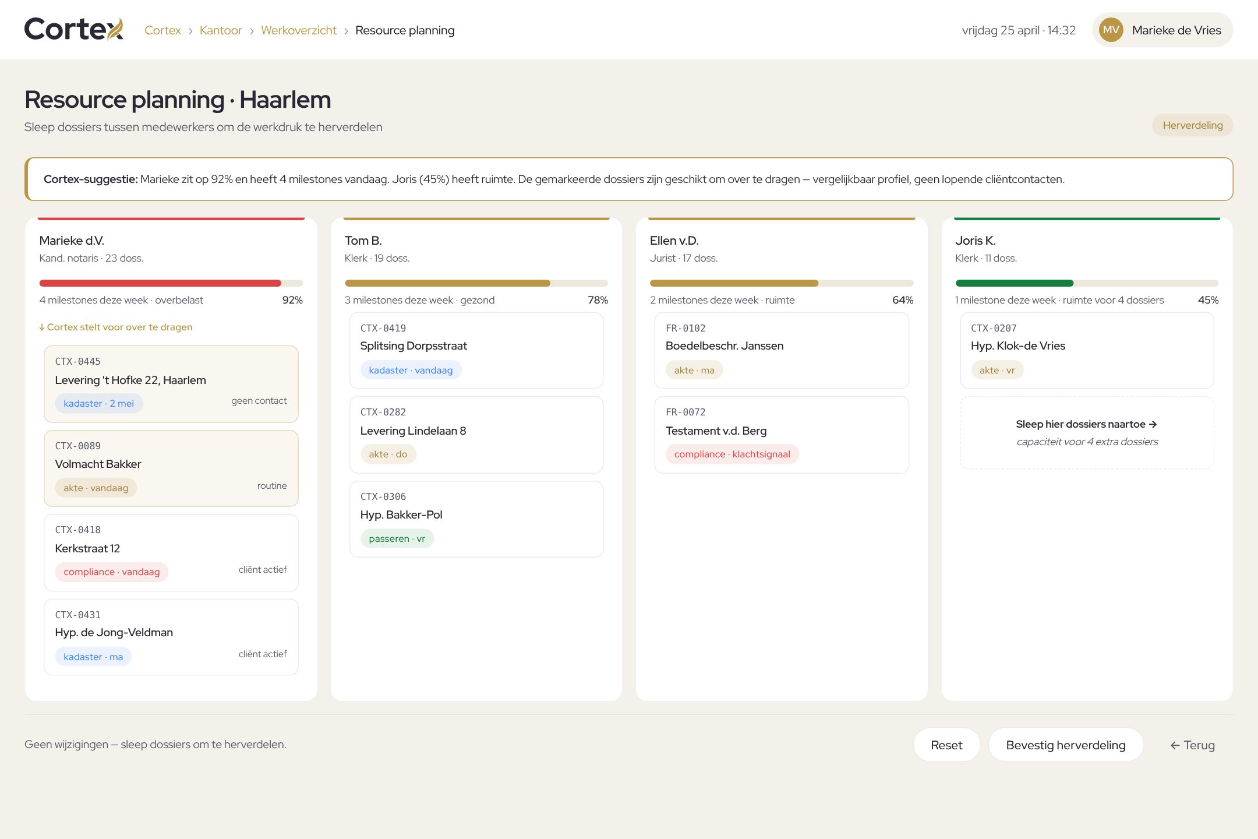
Task: Click Tom B.'s 78% workload bar
Action: click(x=476, y=283)
